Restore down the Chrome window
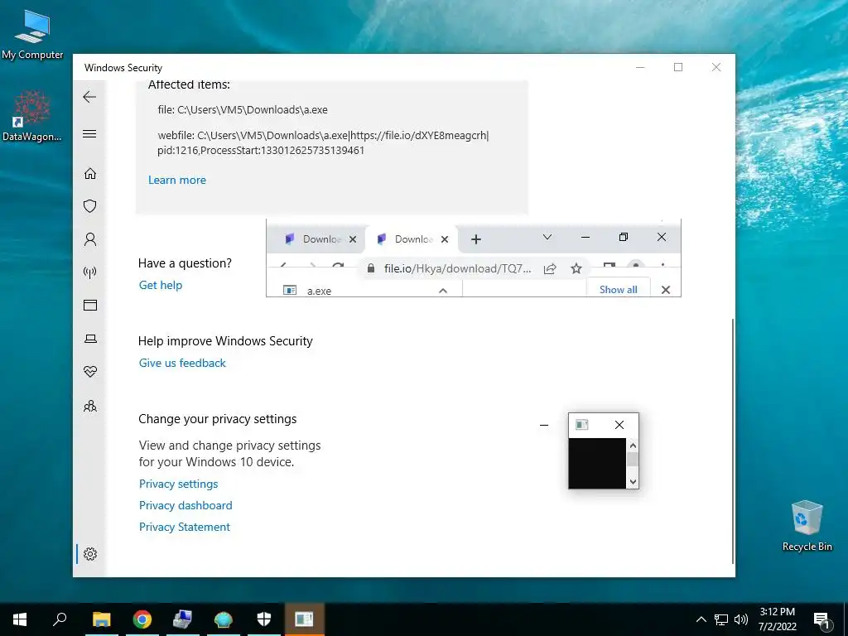 [624, 238]
